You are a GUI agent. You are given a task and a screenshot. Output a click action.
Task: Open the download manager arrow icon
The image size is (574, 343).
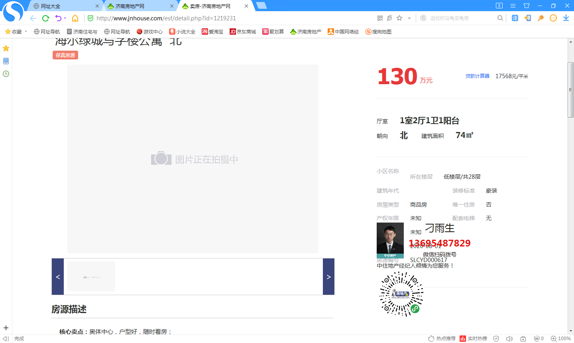[566, 18]
